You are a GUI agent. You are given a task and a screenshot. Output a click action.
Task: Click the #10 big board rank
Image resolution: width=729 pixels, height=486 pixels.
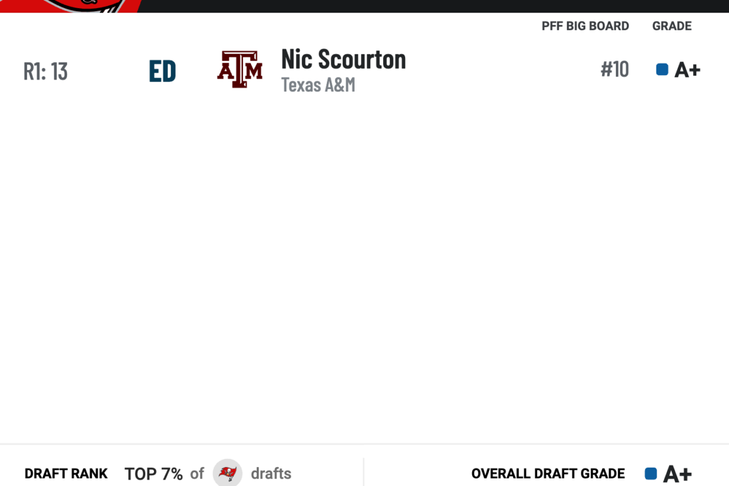point(615,69)
